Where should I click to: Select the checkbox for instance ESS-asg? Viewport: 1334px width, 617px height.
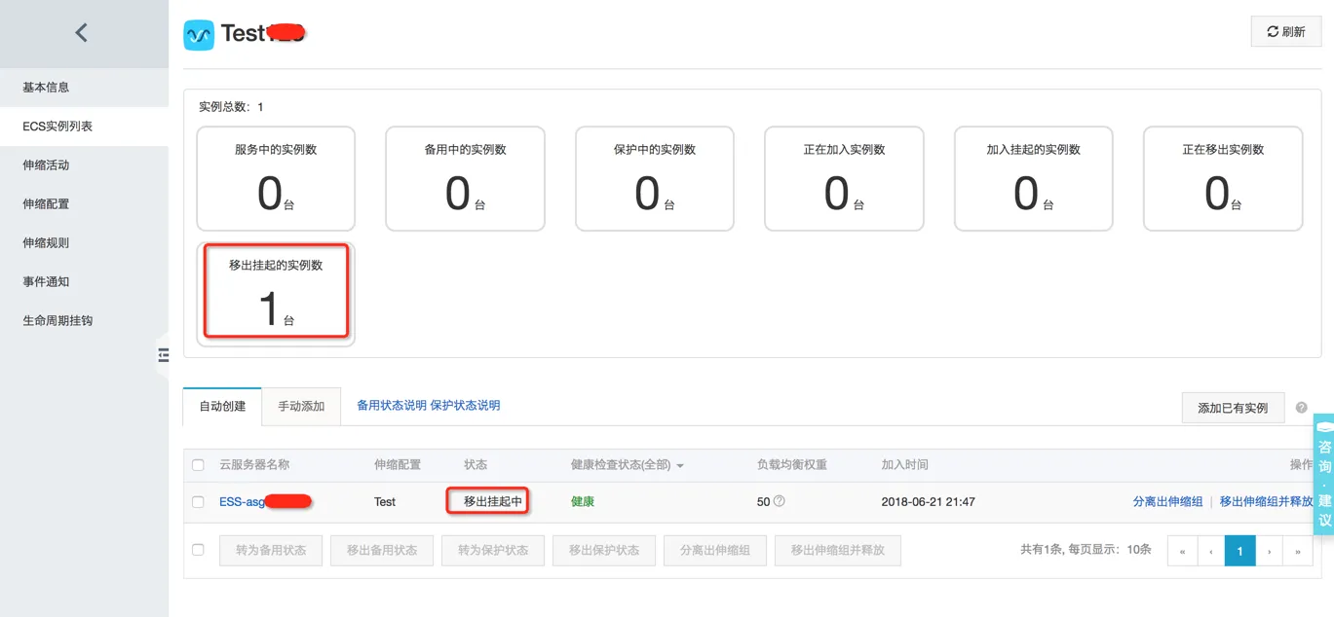[198, 501]
